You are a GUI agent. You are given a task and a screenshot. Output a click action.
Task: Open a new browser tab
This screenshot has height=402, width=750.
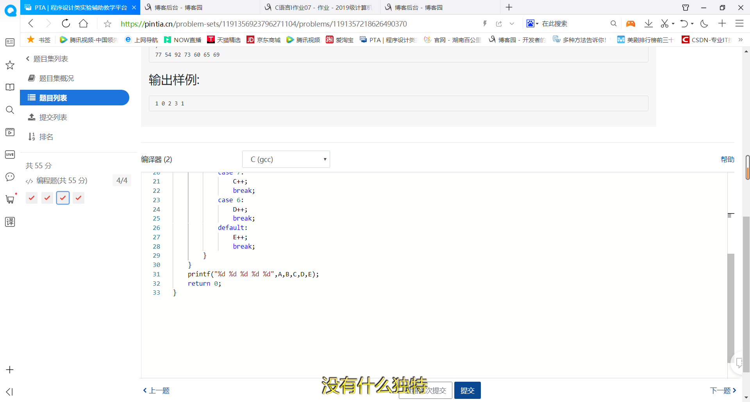click(x=509, y=7)
